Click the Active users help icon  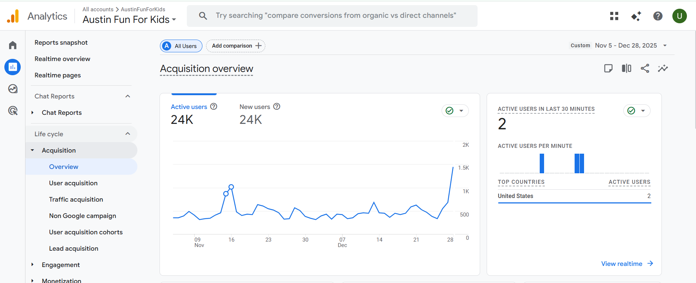214,106
